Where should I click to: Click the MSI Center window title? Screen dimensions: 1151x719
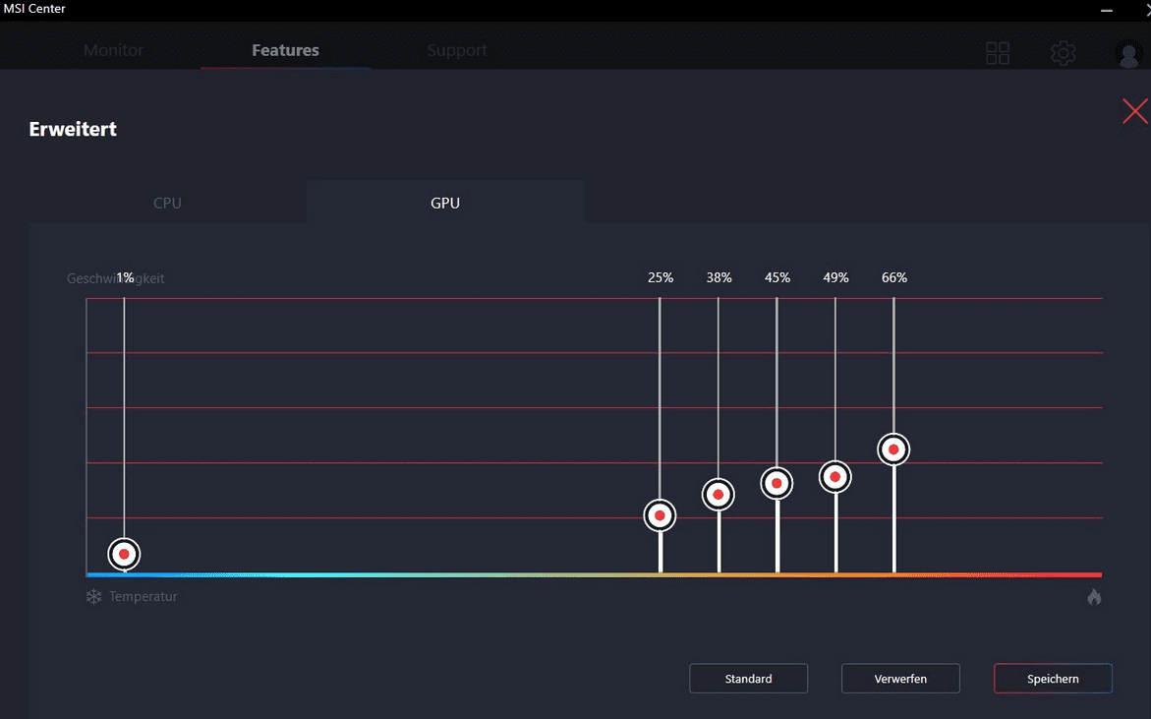point(34,9)
